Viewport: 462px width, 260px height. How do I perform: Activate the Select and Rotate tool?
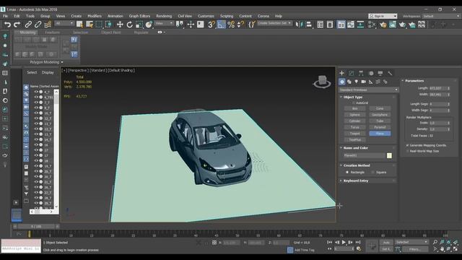129,25
